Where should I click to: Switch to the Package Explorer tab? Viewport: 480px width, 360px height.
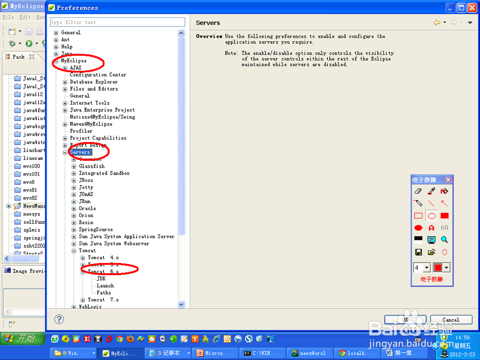pyautogui.click(x=18, y=57)
